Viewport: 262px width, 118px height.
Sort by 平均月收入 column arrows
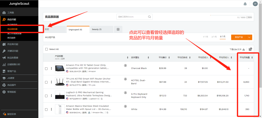pos(231,57)
